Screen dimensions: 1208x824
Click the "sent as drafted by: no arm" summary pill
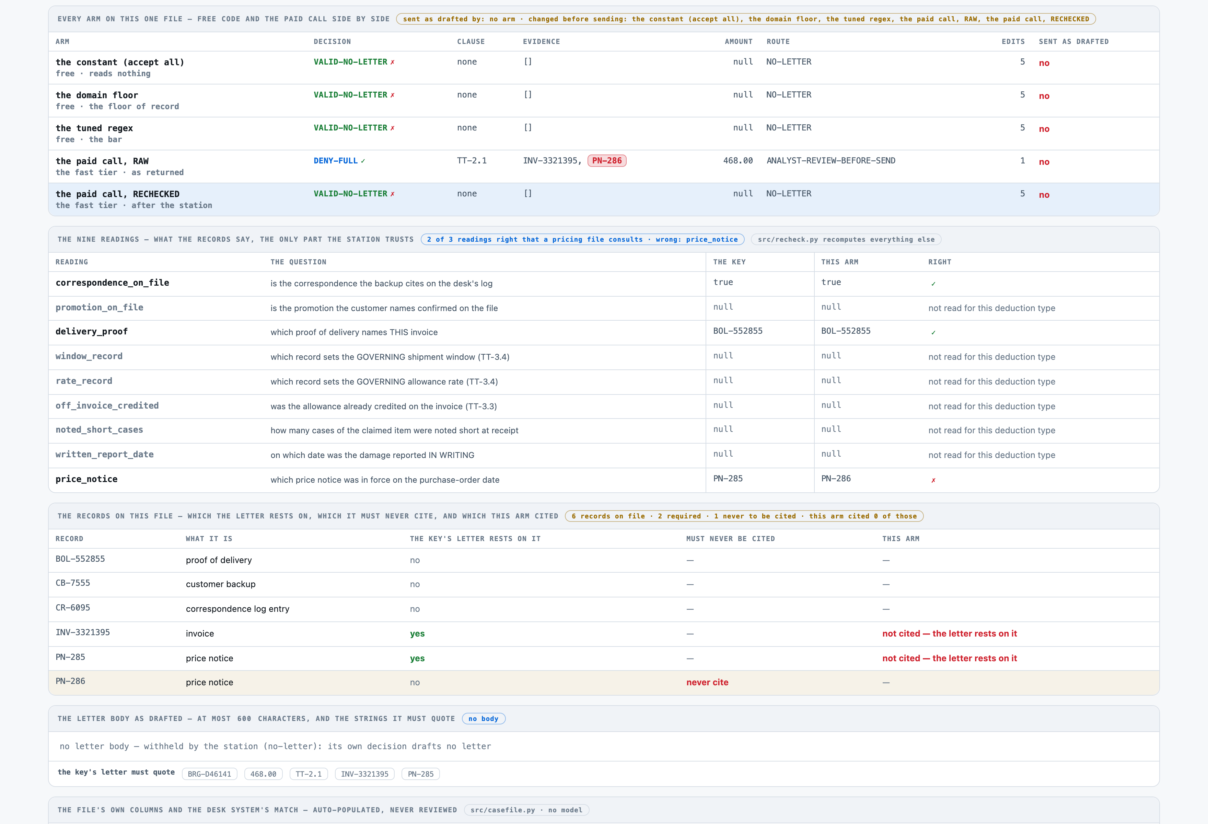tap(745, 19)
